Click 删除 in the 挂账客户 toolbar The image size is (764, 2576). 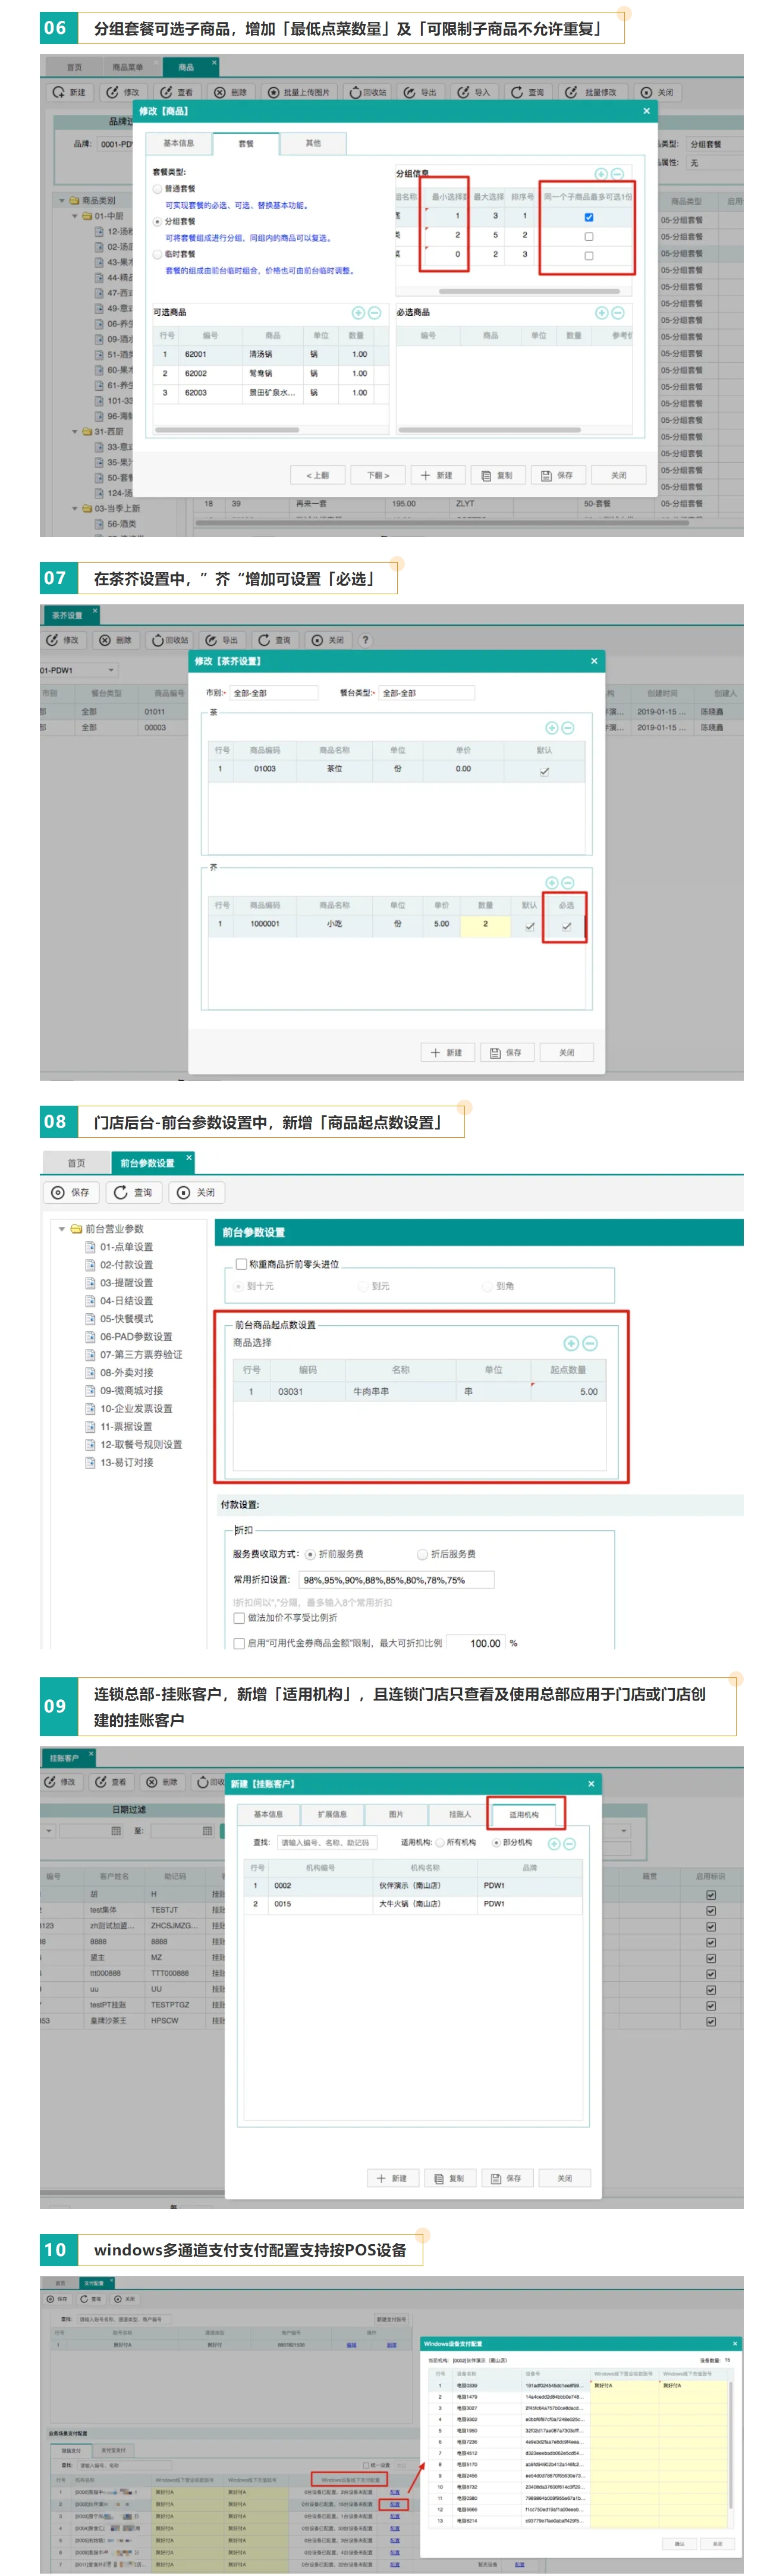(x=162, y=1781)
